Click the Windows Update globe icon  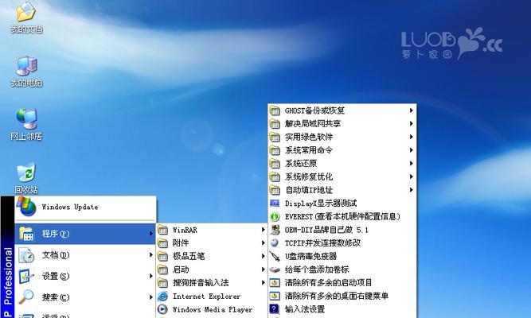26,206
